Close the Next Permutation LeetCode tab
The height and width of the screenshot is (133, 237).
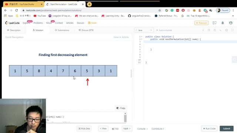coord(83,4)
